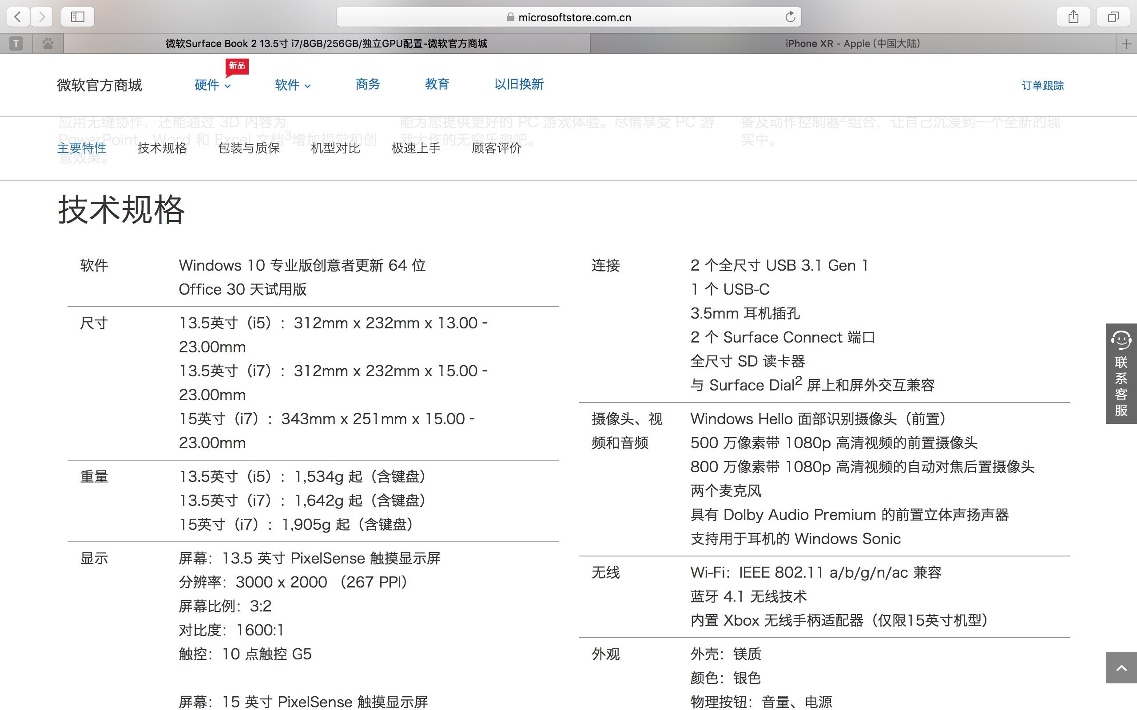Click '外壳：镁质' text

click(x=726, y=655)
